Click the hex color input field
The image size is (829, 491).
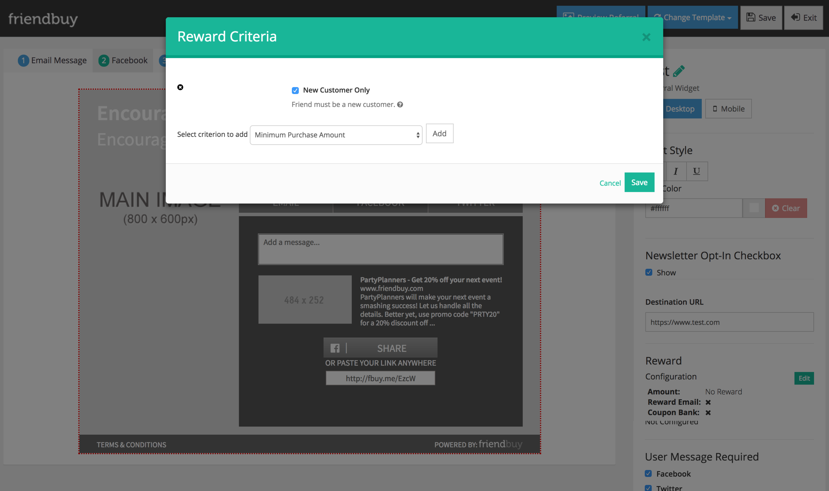click(694, 208)
